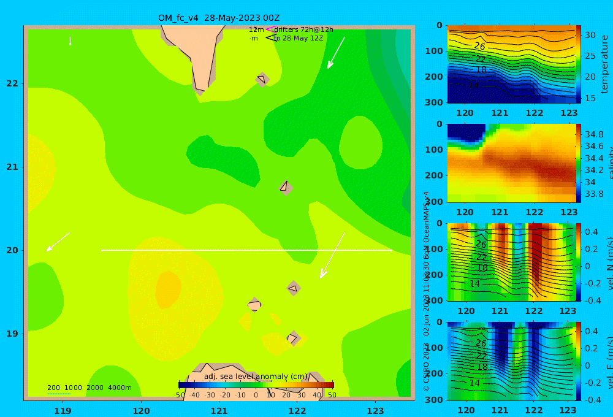The height and width of the screenshot is (417, 613).
Task: Select the island marker near 20.8N on the map
Action: (286, 188)
